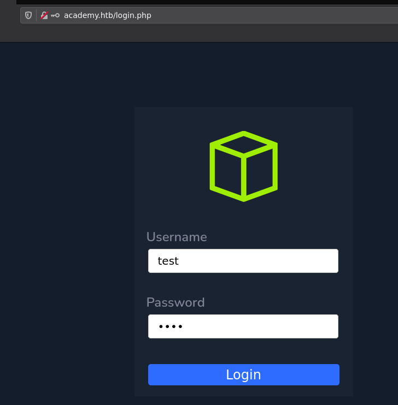Click the Username label text

pos(177,237)
